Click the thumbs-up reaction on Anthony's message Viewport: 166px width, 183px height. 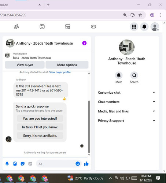tap(64, 99)
